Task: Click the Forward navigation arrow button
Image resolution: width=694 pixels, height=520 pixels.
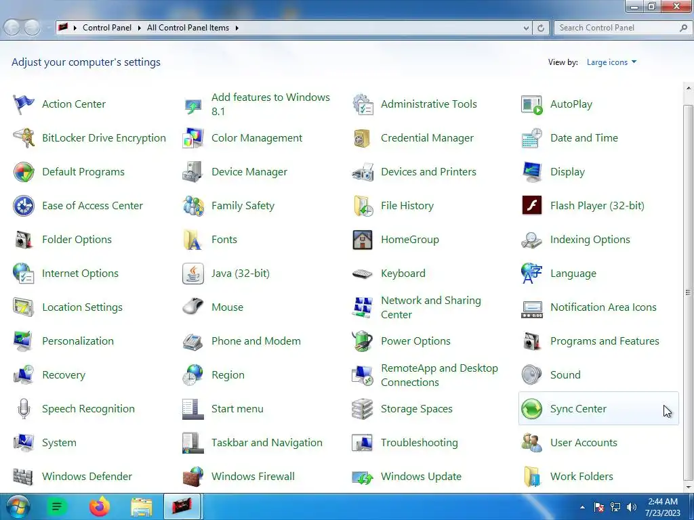Action: point(32,28)
